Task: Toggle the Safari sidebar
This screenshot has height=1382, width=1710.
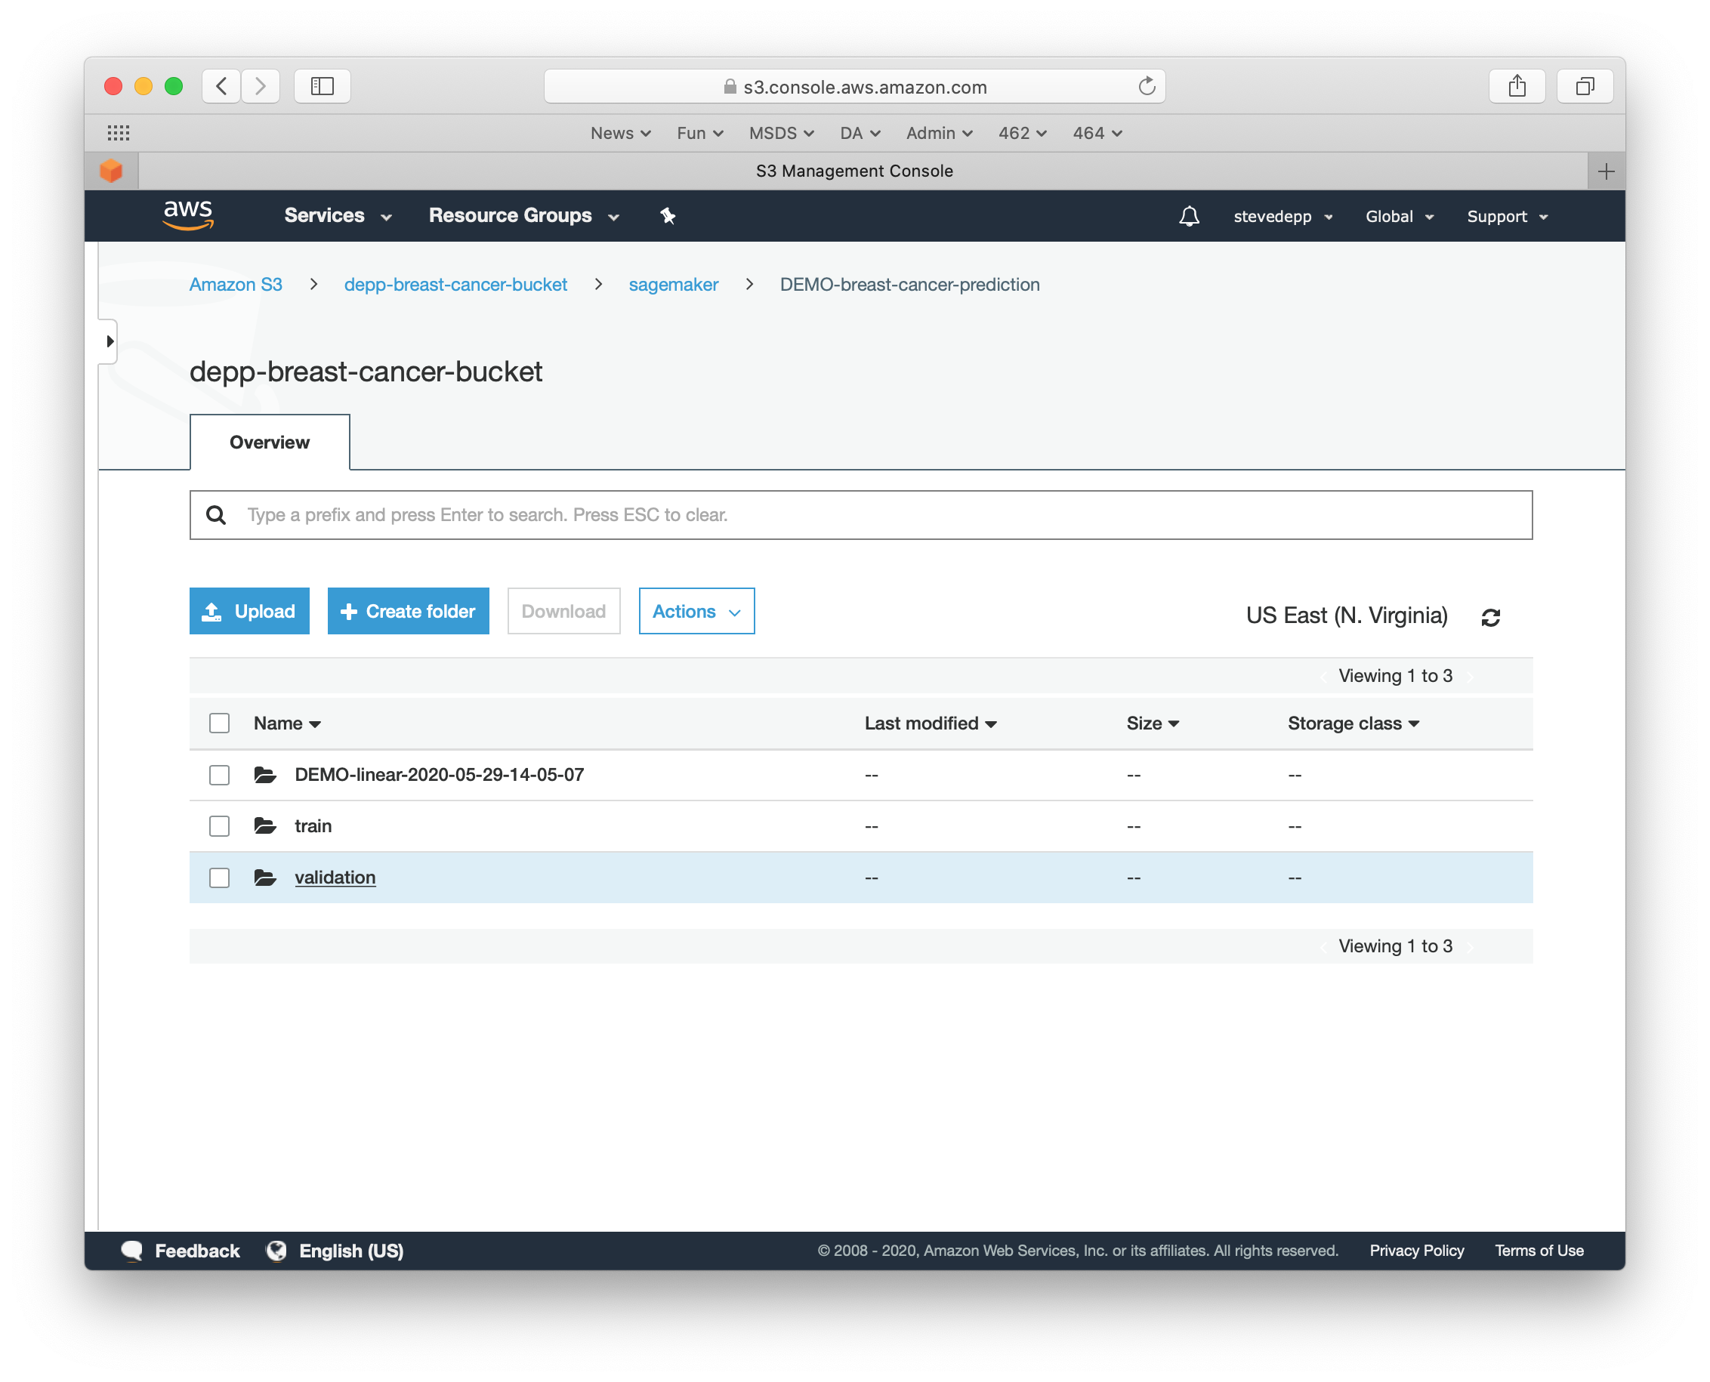Action: coord(323,86)
